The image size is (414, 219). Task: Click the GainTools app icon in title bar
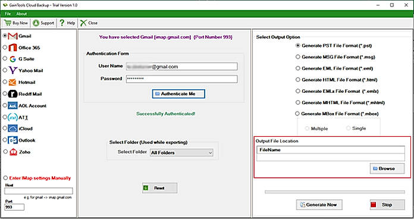click(x=5, y=5)
